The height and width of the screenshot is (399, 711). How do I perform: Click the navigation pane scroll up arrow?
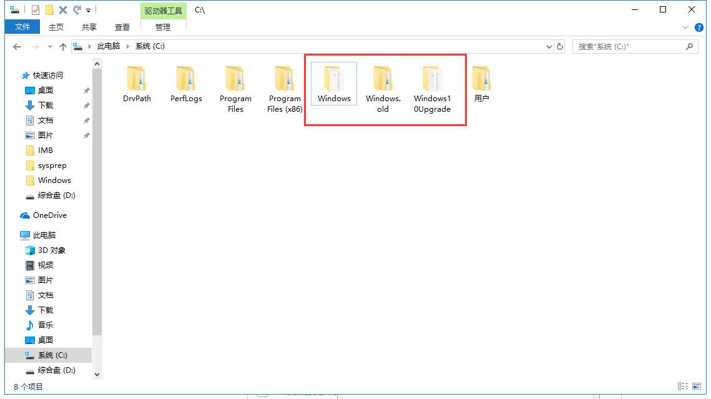pyautogui.click(x=97, y=64)
